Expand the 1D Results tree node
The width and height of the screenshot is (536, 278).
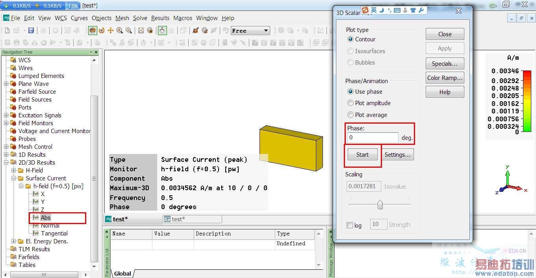coord(6,154)
